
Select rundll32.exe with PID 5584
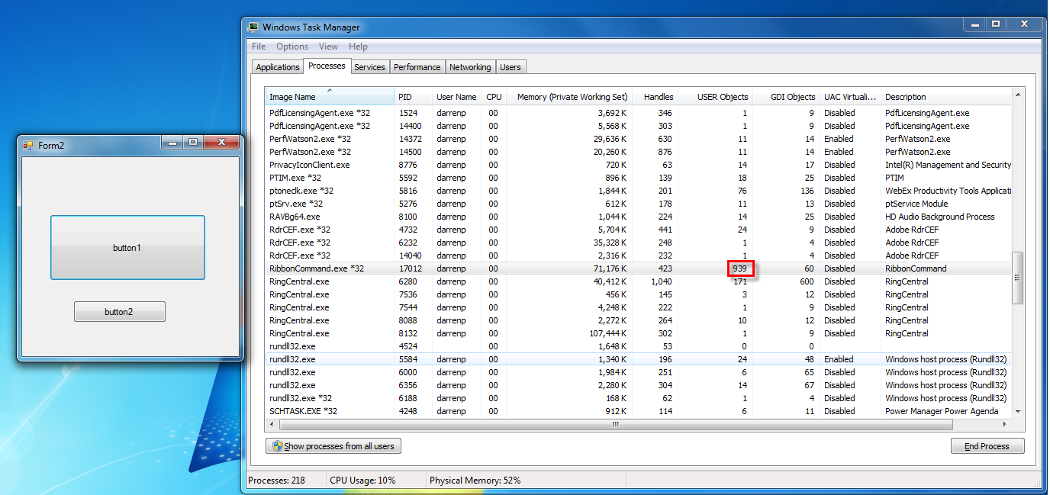[x=638, y=359]
